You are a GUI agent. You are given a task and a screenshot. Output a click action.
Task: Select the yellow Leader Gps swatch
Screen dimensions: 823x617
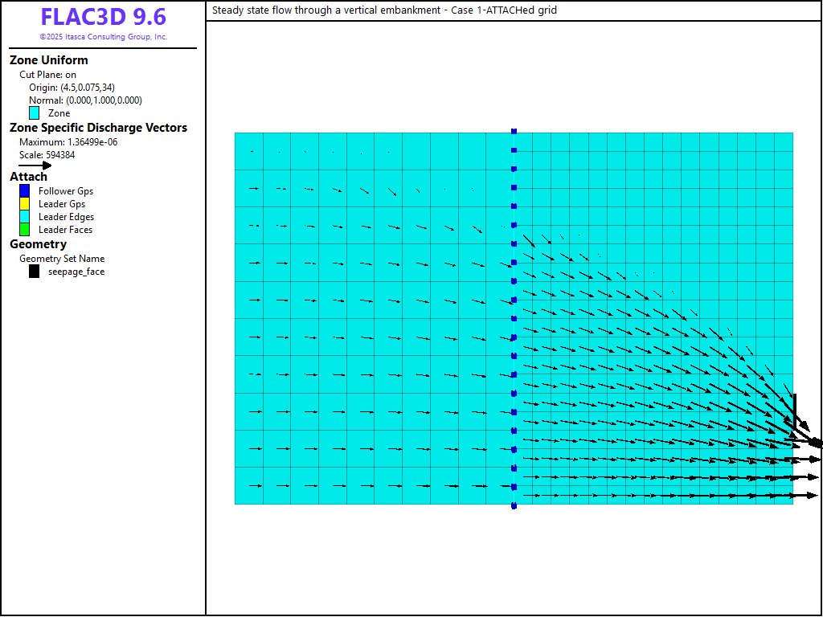pyautogui.click(x=24, y=204)
